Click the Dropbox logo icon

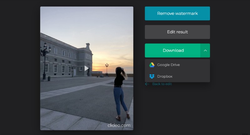(152, 76)
